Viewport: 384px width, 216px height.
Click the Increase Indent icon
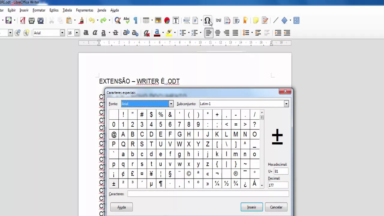click(278, 33)
